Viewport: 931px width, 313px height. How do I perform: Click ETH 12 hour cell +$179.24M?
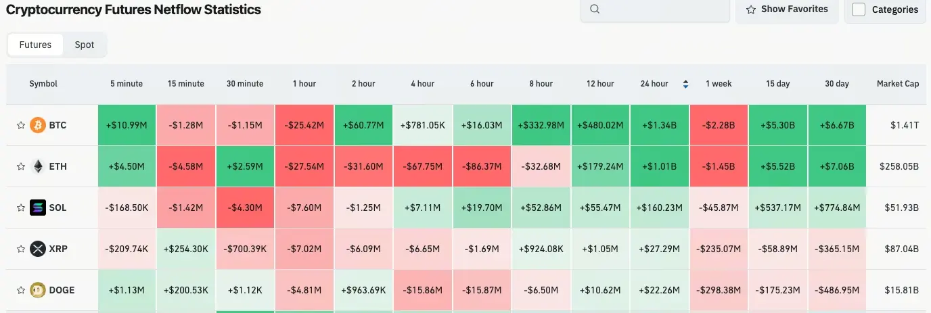pos(600,166)
